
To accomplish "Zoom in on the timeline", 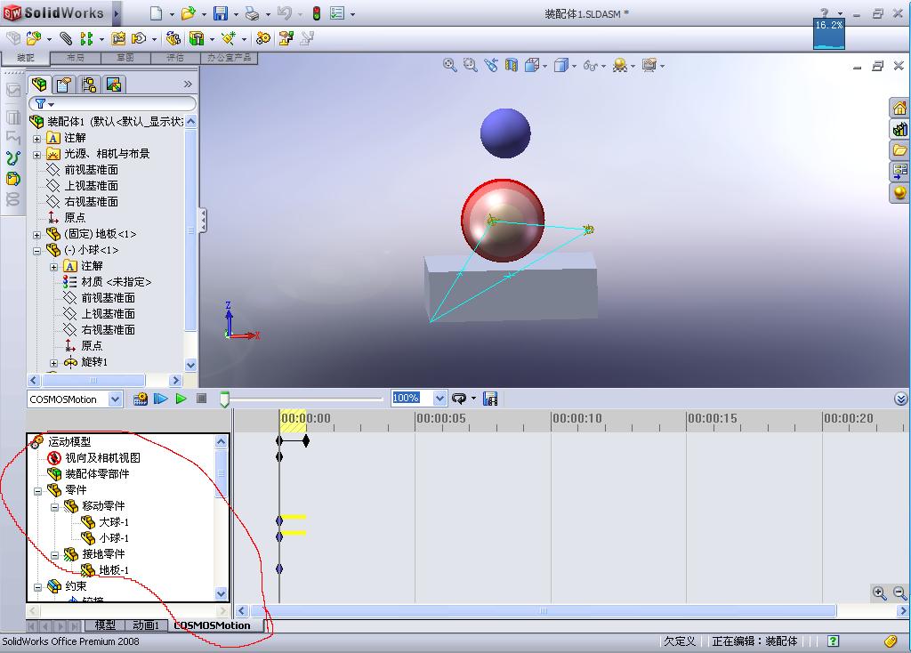I will tap(879, 593).
